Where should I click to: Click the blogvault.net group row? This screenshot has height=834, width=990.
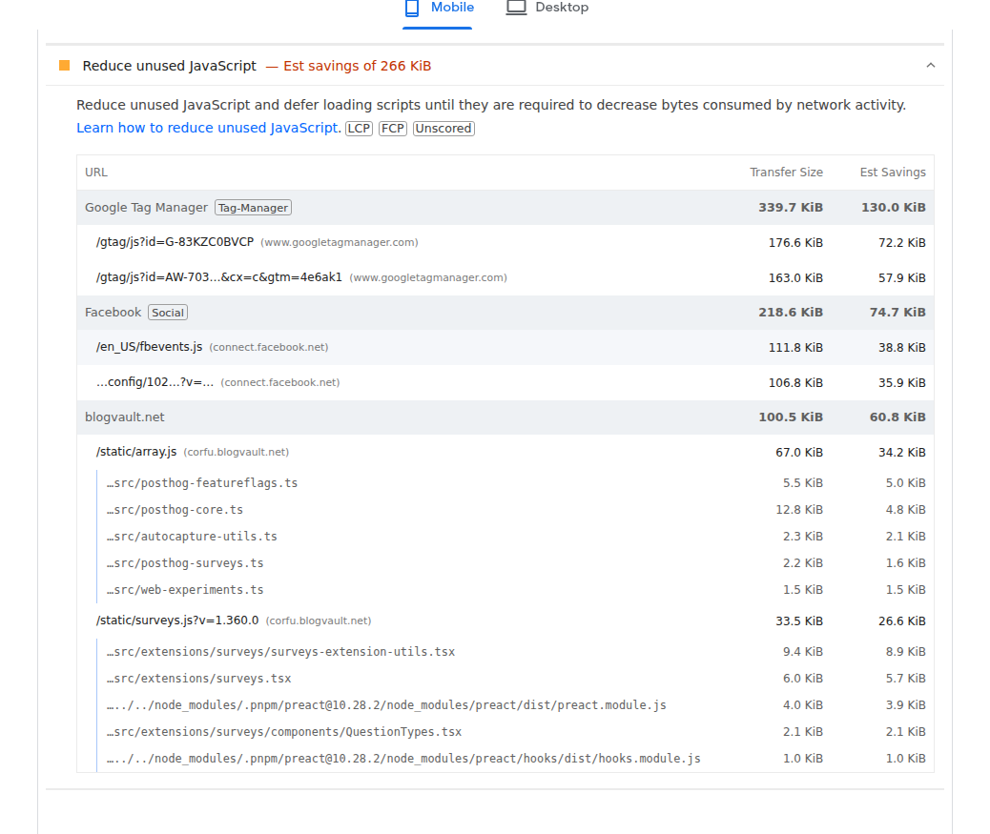505,417
